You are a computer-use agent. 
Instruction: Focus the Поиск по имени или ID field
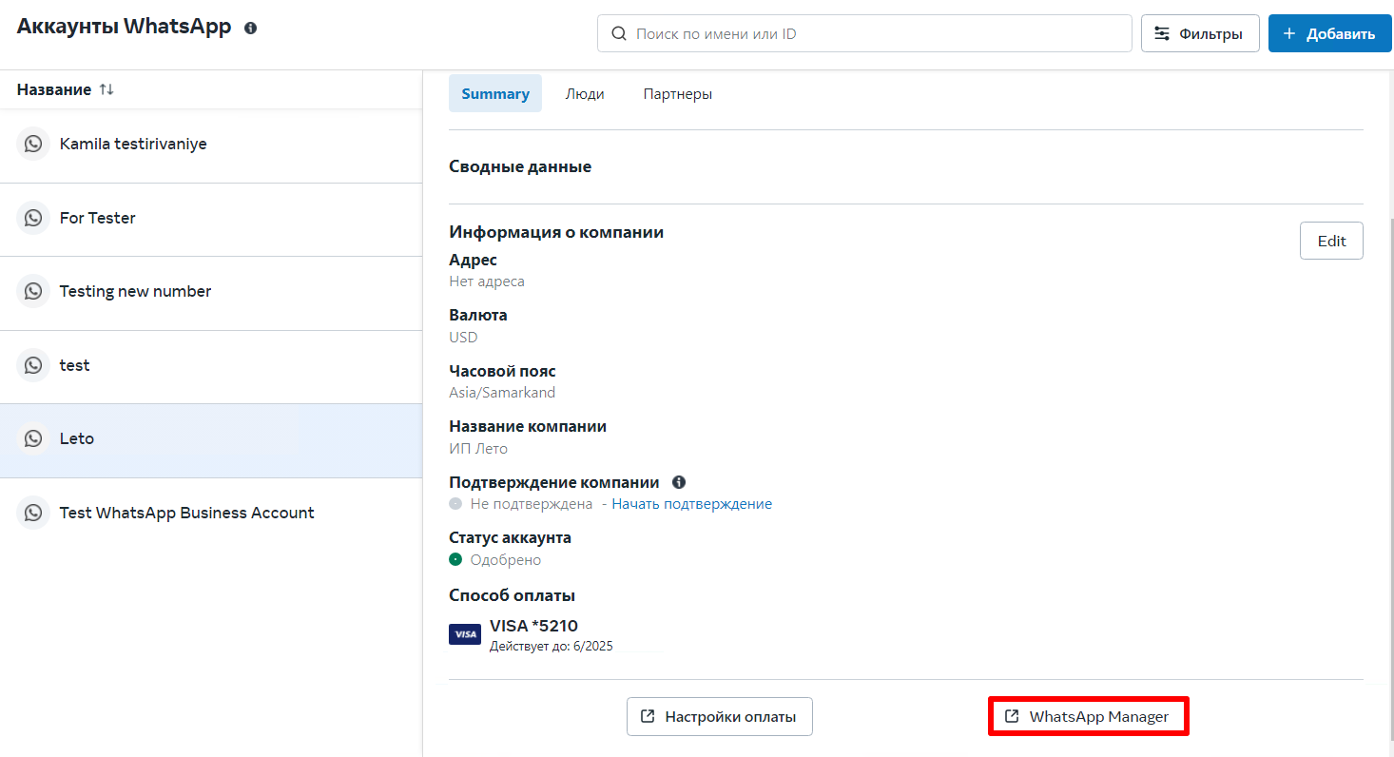point(875,34)
